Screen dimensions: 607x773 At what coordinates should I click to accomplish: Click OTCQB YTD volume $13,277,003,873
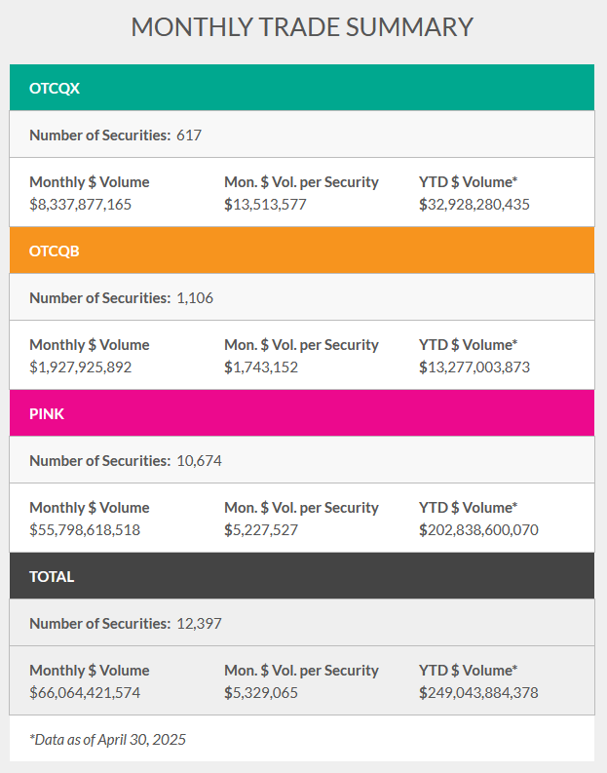coord(474,367)
